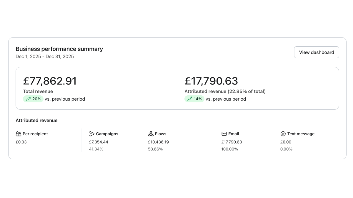Click the Per recipient people icon
The height and width of the screenshot is (198, 353).
[x=18, y=134]
